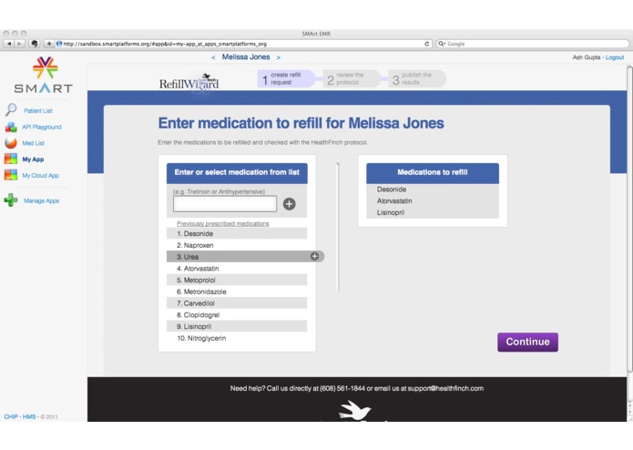The image size is (633, 450).
Task: Click the Continue button
Action: click(x=527, y=342)
